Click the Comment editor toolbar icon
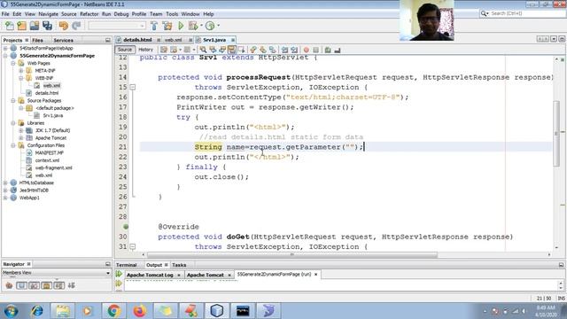Screen dimensions: 567x319 coord(328,50)
